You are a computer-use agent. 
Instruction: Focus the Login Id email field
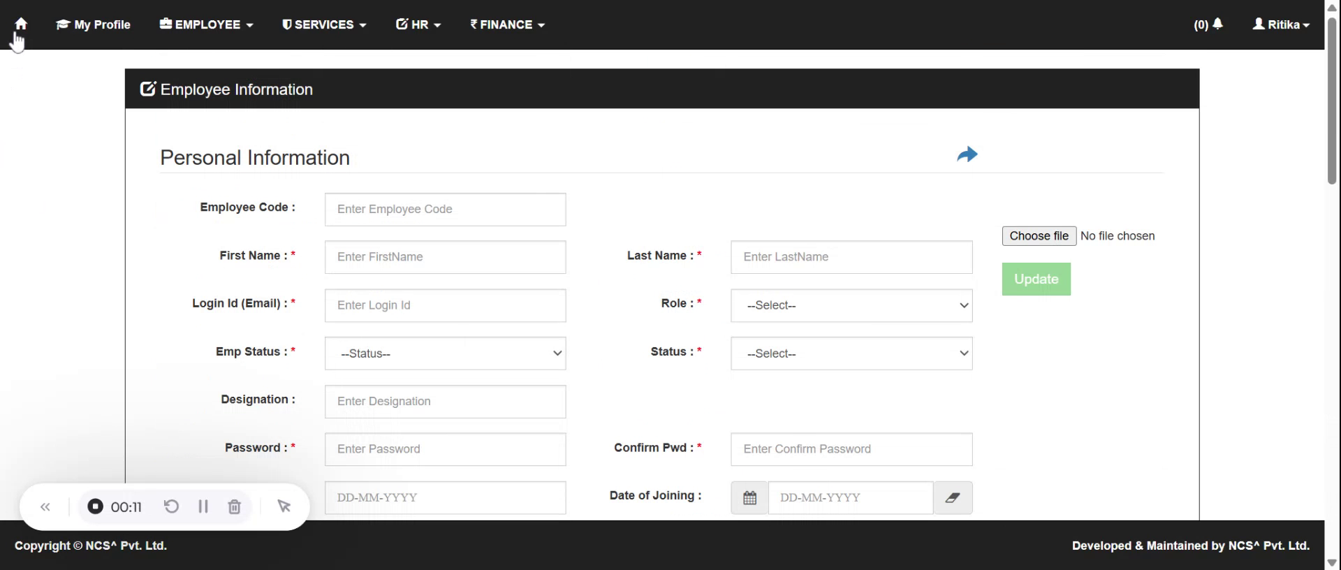tap(445, 305)
